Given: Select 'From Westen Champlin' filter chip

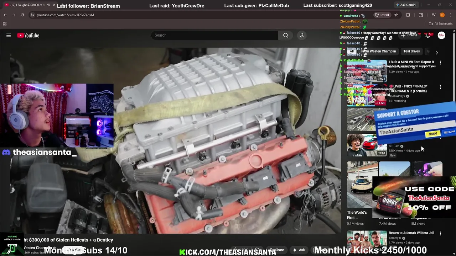Looking at the screenshot, I should (378, 51).
